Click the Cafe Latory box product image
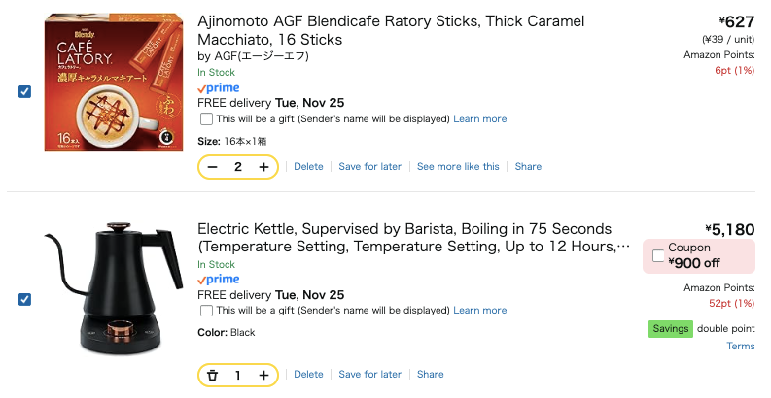This screenshot has height=398, width=771. [x=115, y=84]
